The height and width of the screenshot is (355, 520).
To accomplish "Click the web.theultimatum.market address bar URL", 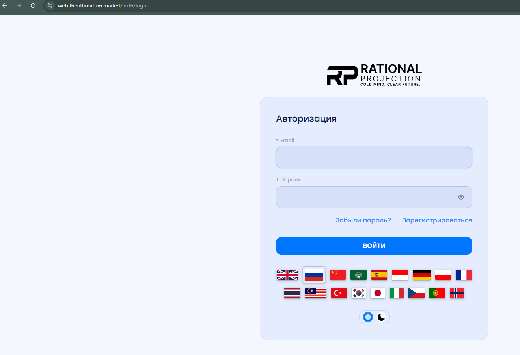I will tap(103, 6).
